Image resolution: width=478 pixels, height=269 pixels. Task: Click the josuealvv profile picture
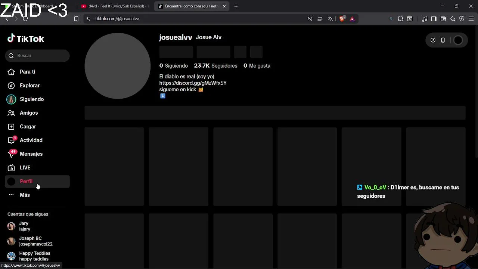[x=118, y=66]
